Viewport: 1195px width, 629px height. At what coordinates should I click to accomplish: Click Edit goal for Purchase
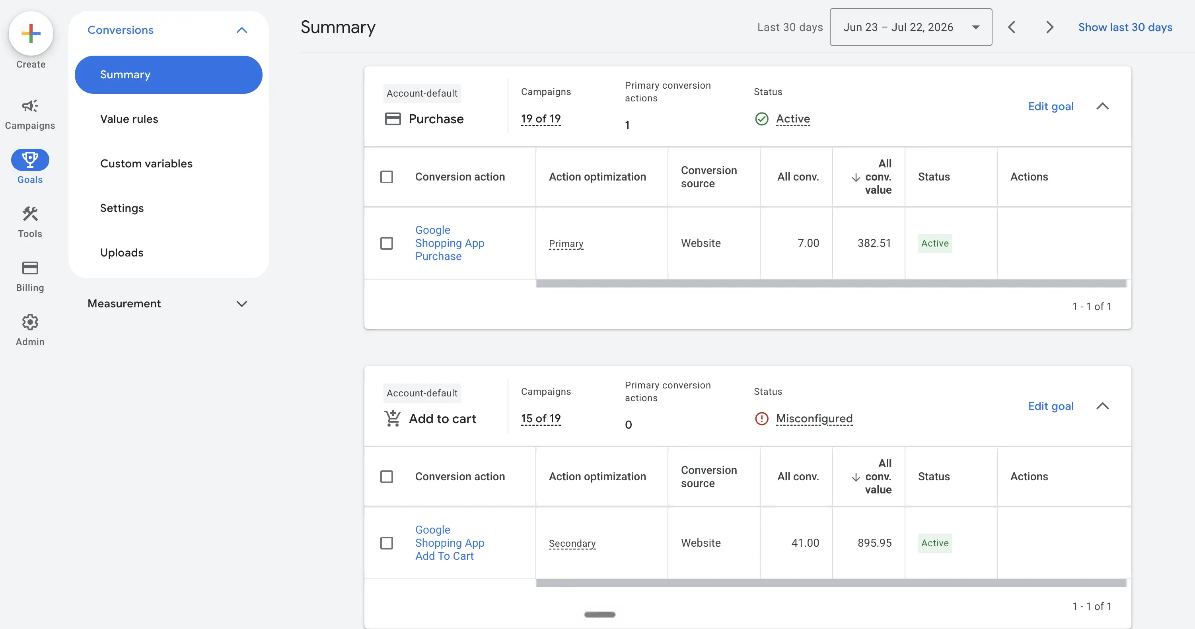click(1051, 107)
